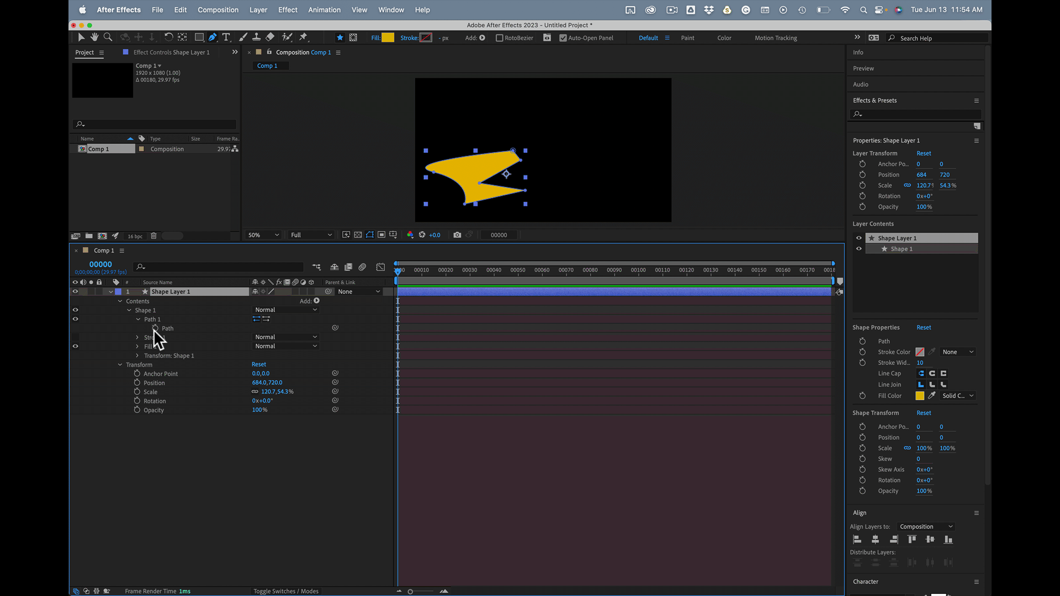Expand Transform: Shape 1 properties
1060x596 pixels.
[x=137, y=356]
